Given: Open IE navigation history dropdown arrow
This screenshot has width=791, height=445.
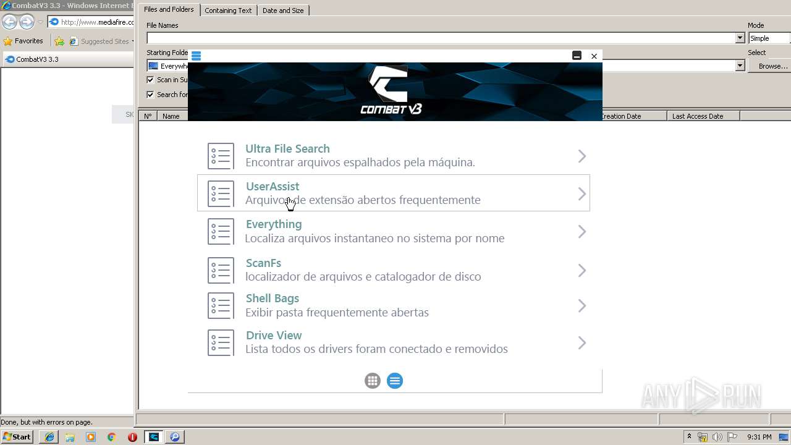Looking at the screenshot, I should (40, 22).
